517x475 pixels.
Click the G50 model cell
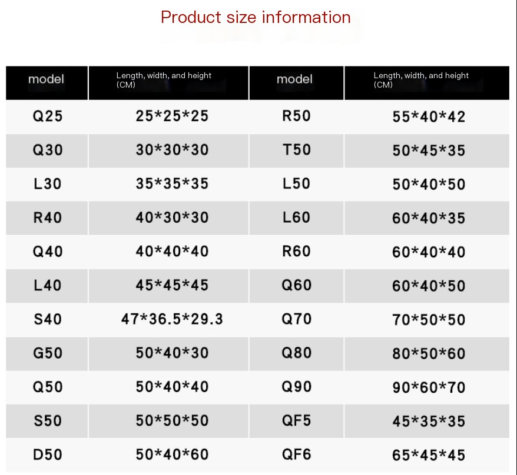tap(47, 353)
